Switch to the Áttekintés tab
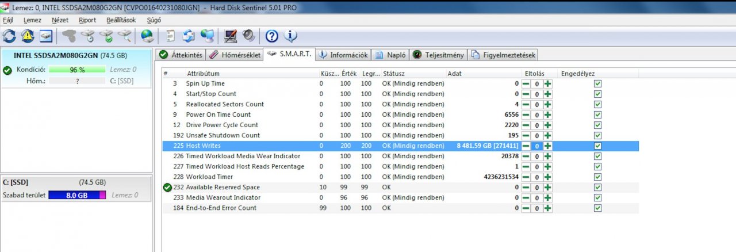The image size is (736, 252). coord(181,55)
